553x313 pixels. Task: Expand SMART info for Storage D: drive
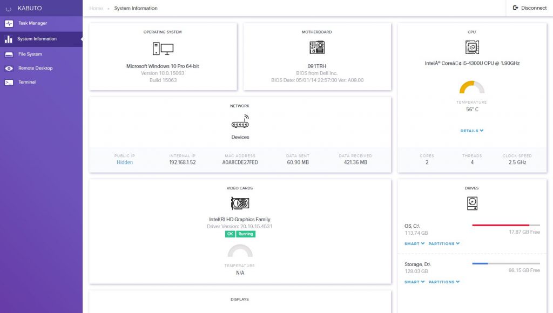click(x=414, y=282)
